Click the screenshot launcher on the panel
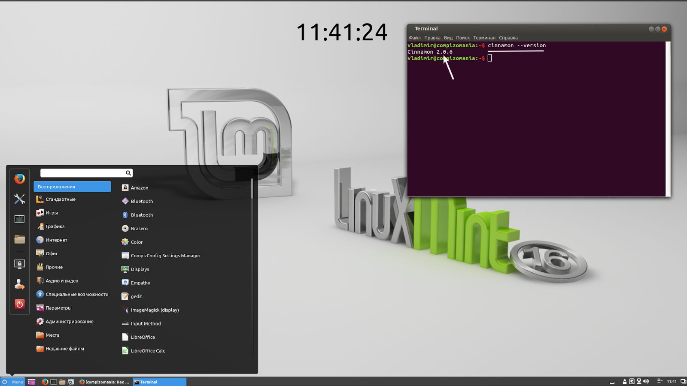 [71, 382]
